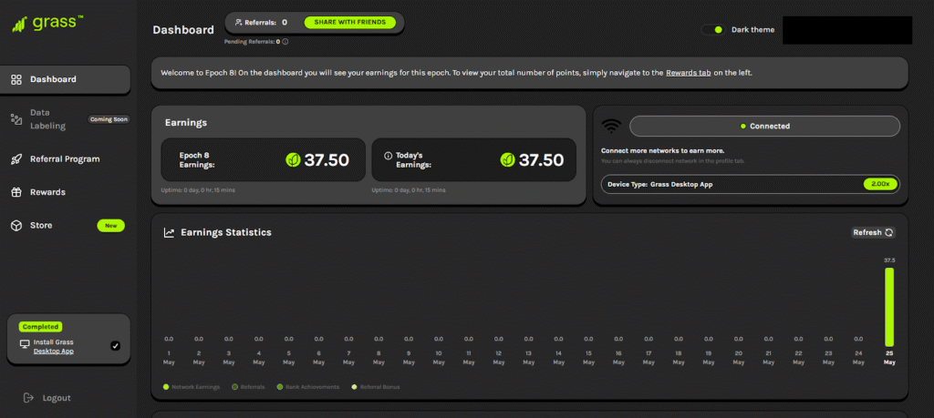
Task: Click the Referrals people icon in header
Action: pos(238,23)
